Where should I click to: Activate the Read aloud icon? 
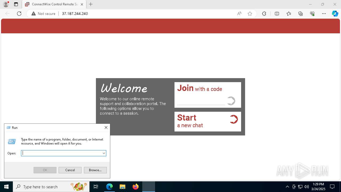tap(239, 14)
